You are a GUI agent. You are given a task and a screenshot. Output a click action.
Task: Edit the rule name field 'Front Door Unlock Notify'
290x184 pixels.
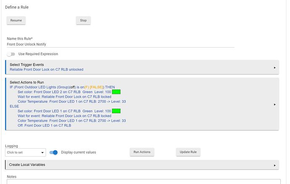[x=121, y=44]
